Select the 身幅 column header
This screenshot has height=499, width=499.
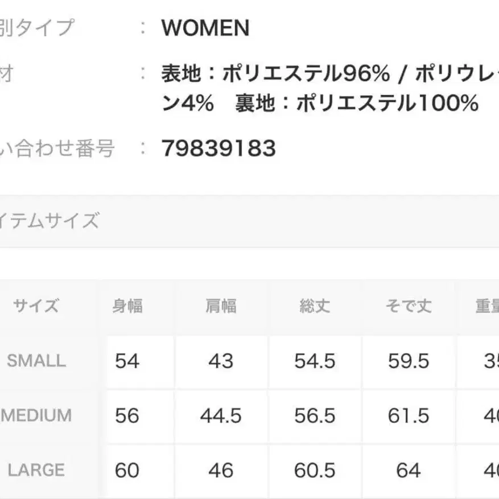pyautogui.click(x=127, y=306)
